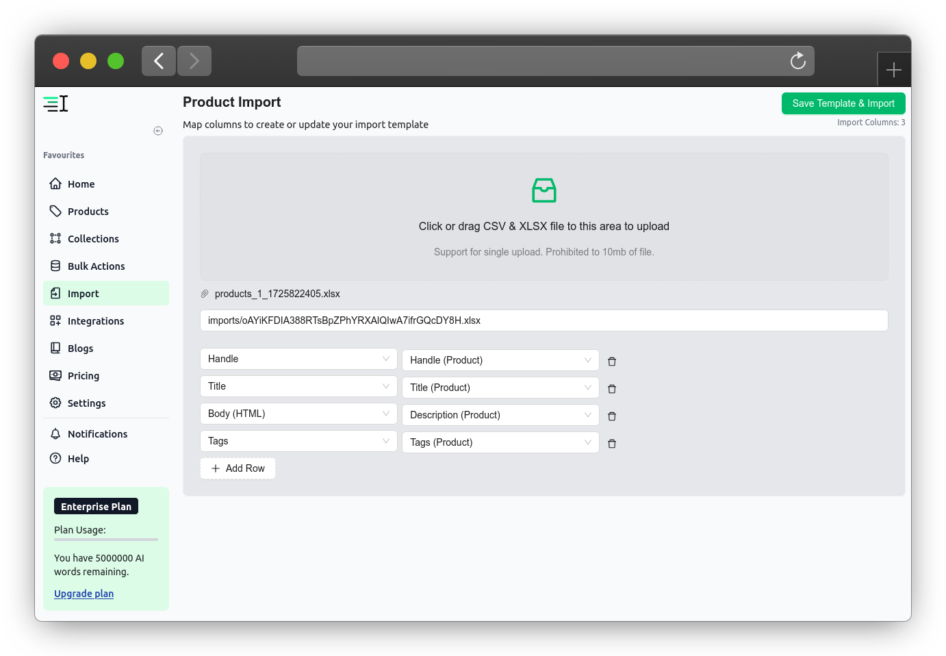Expand the Title source column dropdown

point(298,386)
